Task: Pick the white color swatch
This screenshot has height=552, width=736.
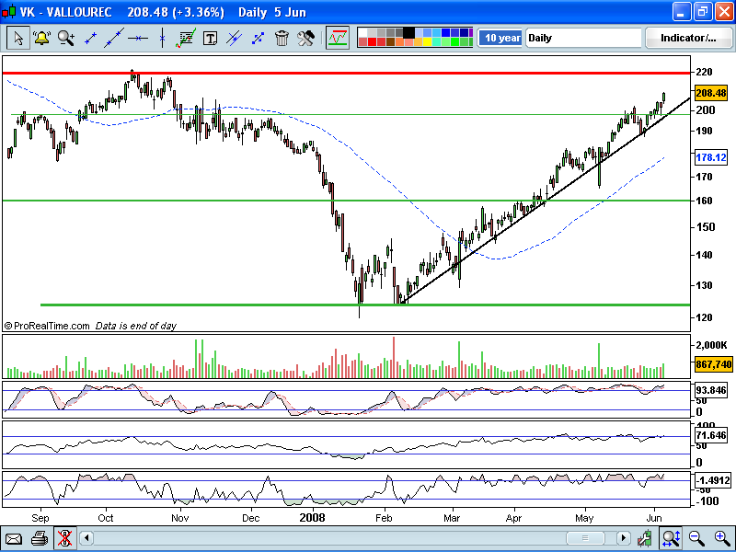Action: tap(362, 32)
